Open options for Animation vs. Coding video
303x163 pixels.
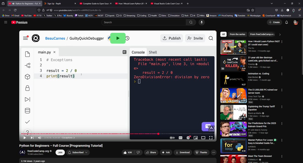282,74
